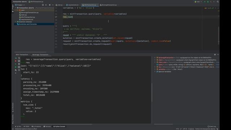Click the plus new console icon
The image size is (231, 130).
(16, 73)
